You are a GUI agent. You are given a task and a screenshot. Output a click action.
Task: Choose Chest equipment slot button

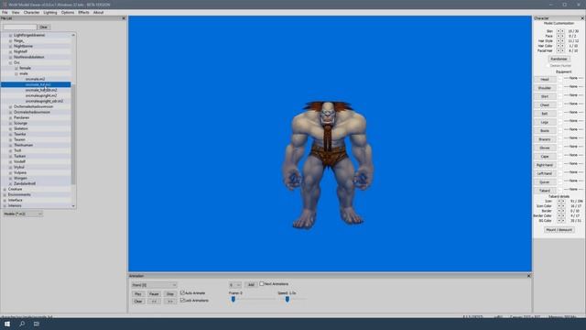(x=545, y=105)
